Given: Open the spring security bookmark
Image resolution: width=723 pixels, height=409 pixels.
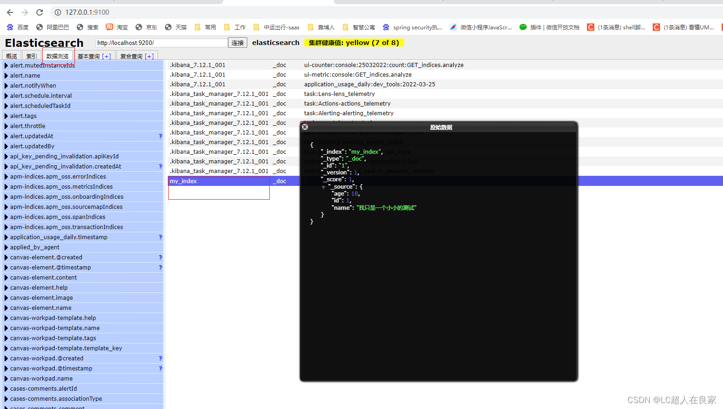Looking at the screenshot, I should (x=412, y=28).
